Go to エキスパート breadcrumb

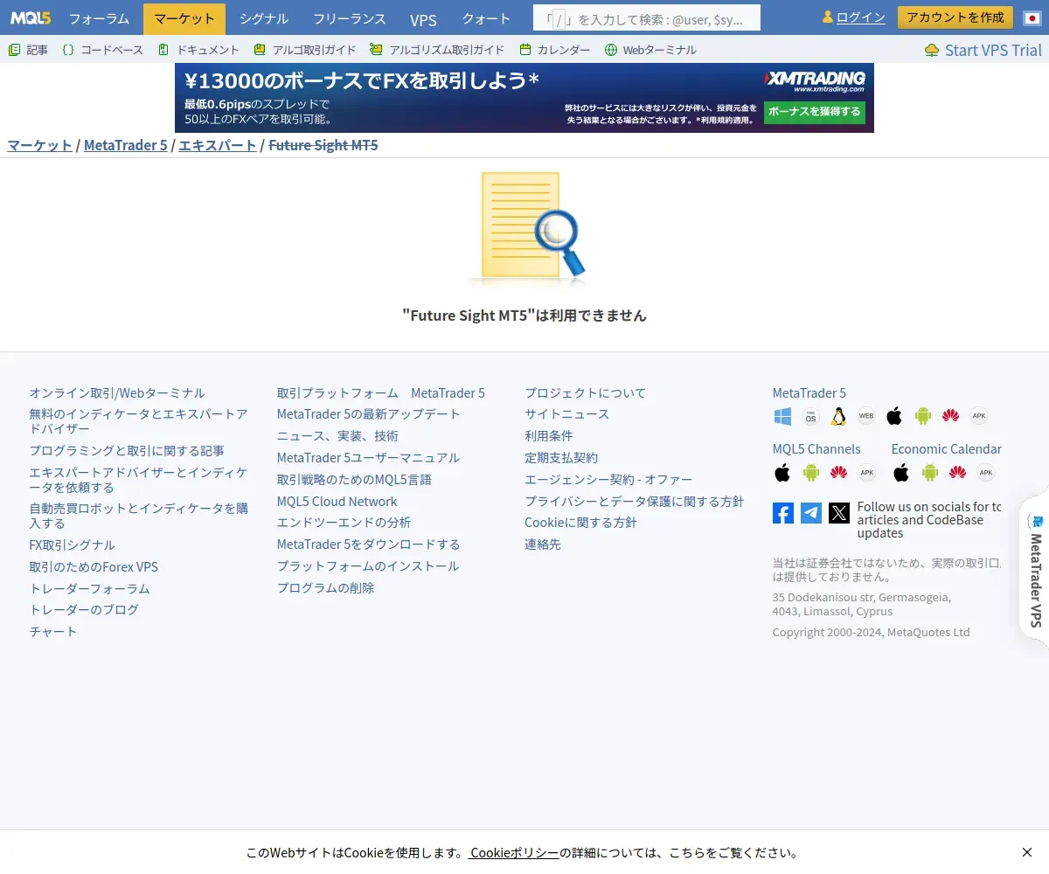pyautogui.click(x=218, y=145)
